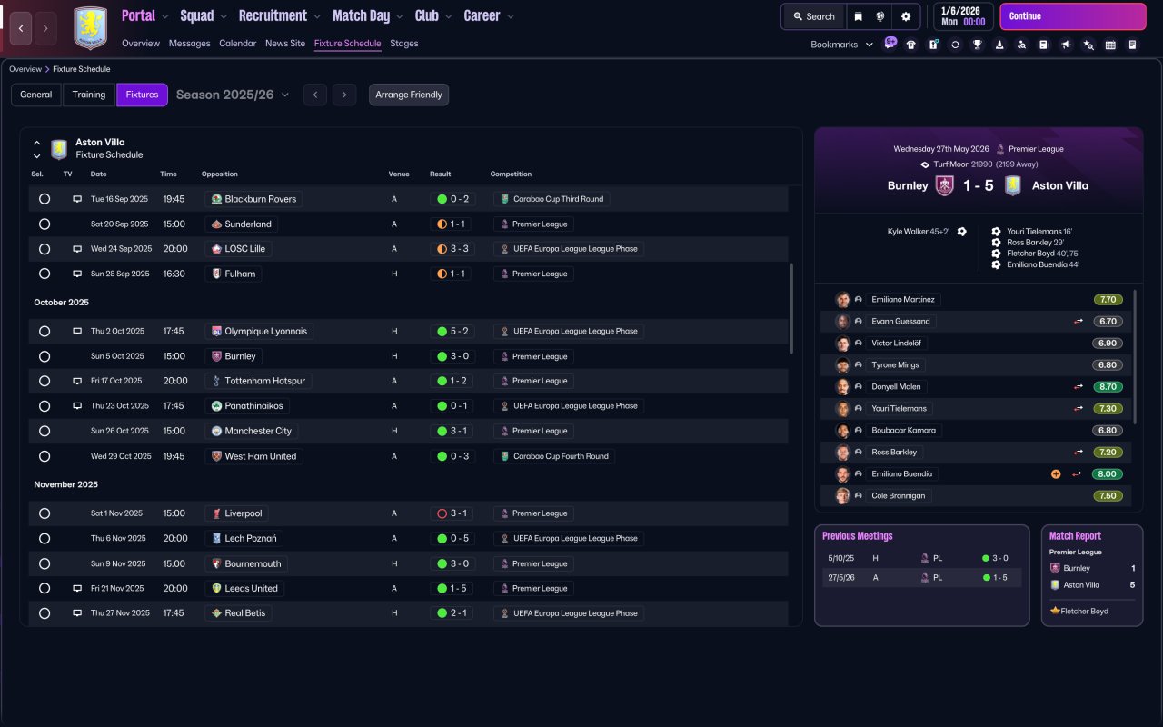The image size is (1163, 727).
Task: Click the Burnley crest in the match summary
Action: [x=945, y=185]
